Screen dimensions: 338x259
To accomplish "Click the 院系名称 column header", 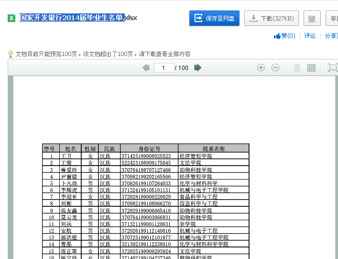I will (214, 148).
